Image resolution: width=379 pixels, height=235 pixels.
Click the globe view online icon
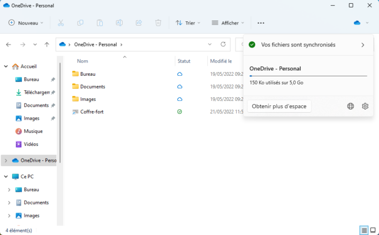(x=351, y=106)
